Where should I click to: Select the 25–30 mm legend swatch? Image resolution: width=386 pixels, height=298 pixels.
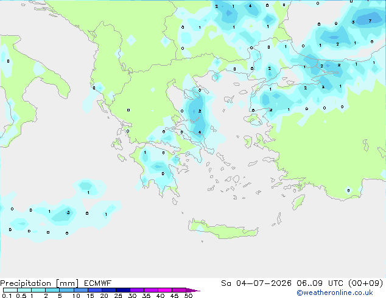[122, 290]
